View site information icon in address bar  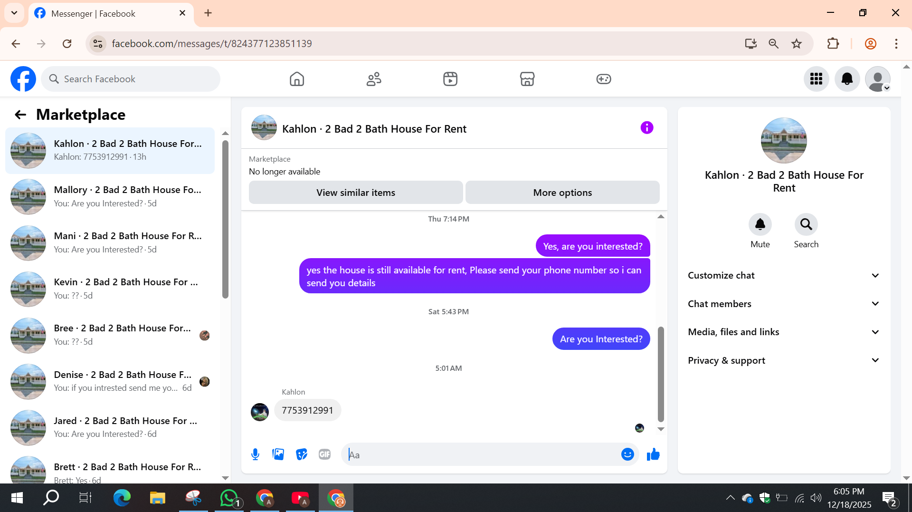(98, 44)
